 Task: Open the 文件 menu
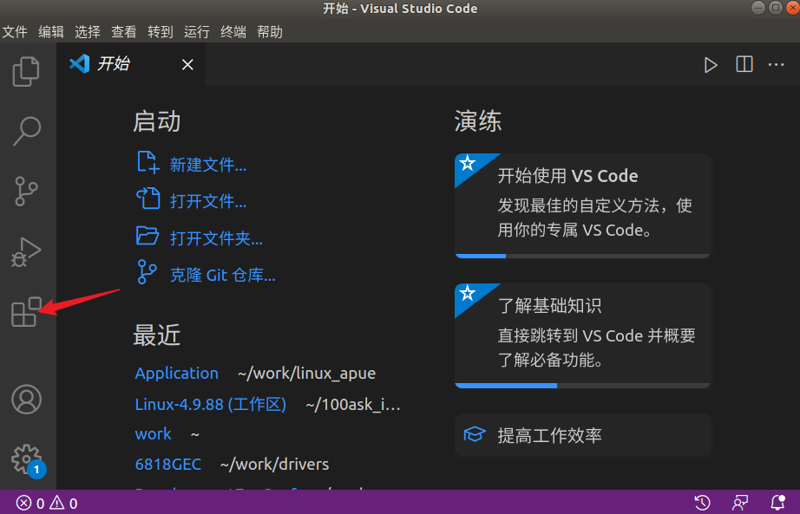(x=15, y=32)
